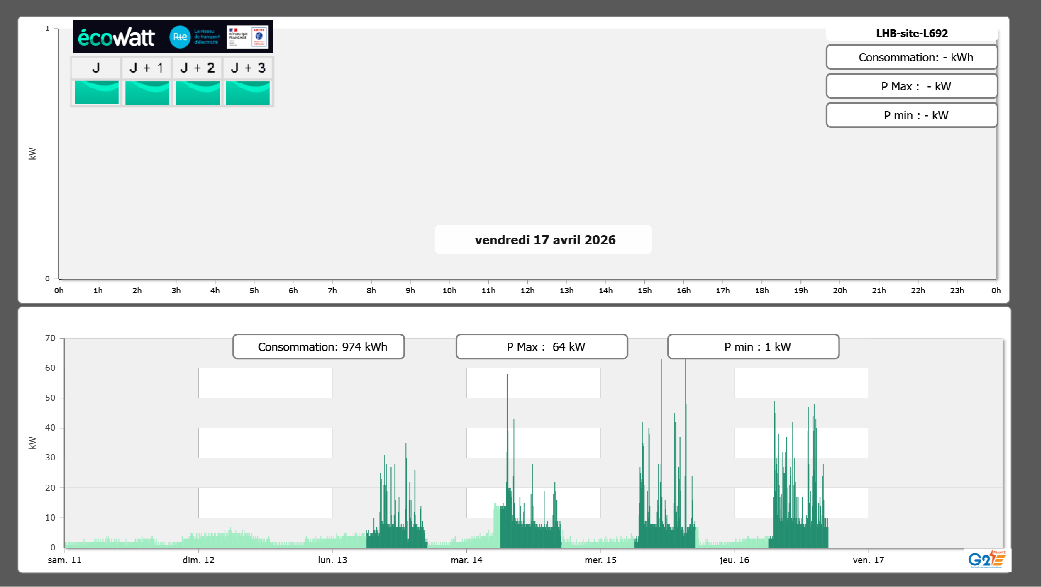Click the 12h tick on daily chart
This screenshot has width=1042, height=587.
[527, 291]
